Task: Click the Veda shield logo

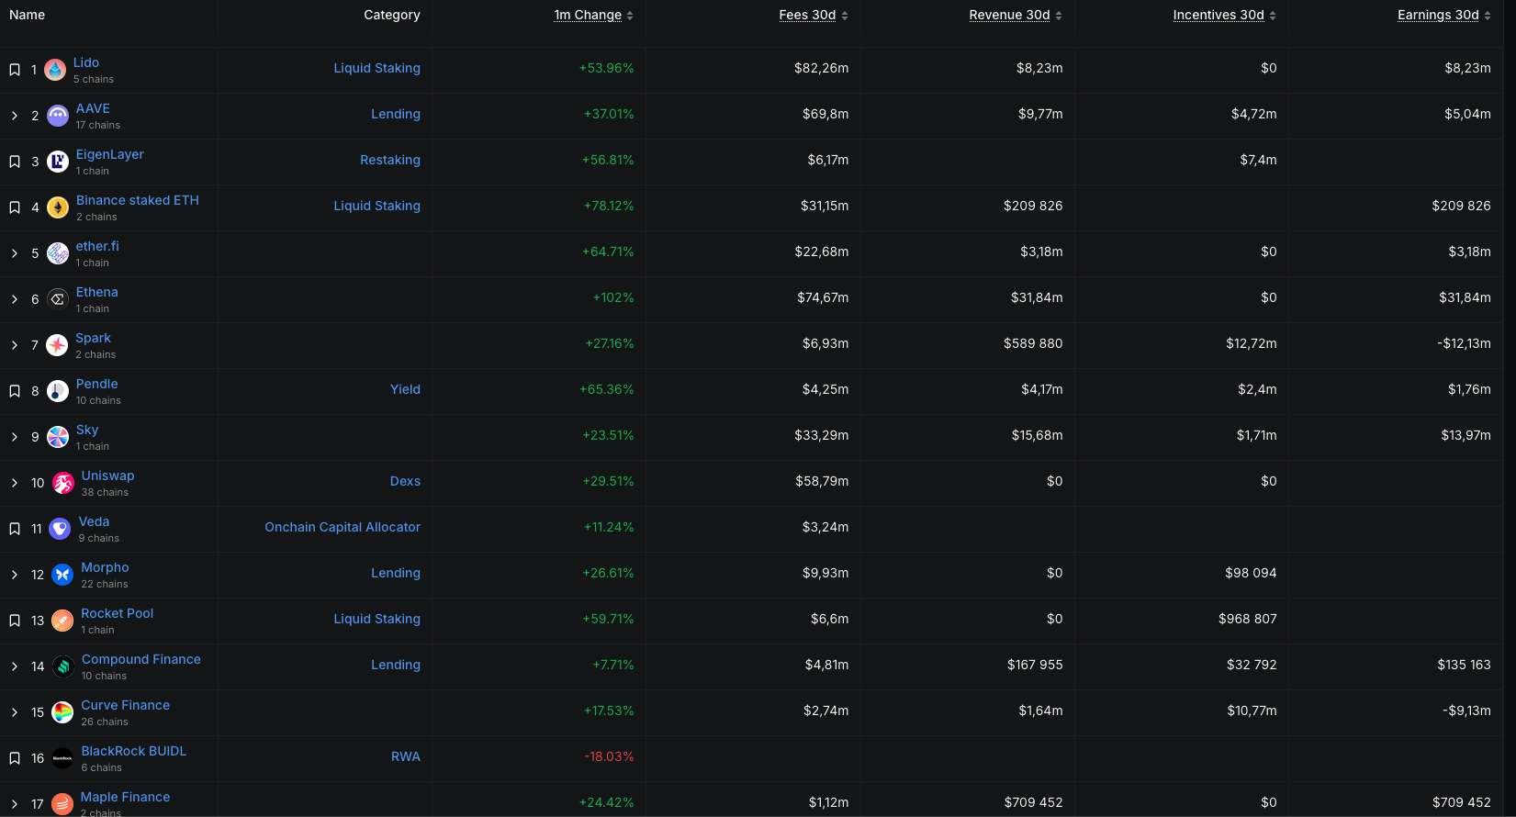Action: point(60,529)
